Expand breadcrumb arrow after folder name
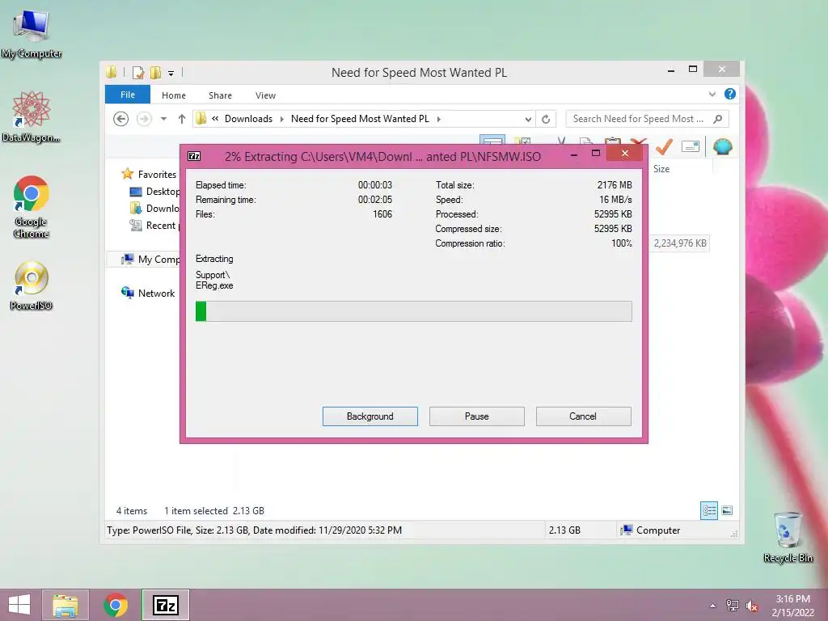The width and height of the screenshot is (828, 621). point(438,119)
